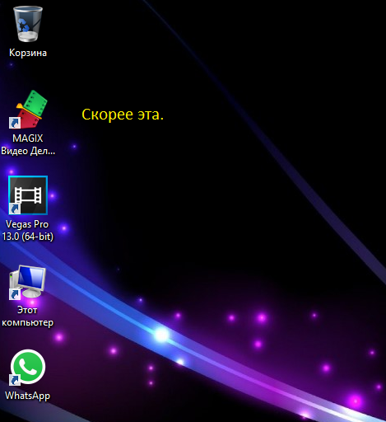386x422 pixels.
Task: Select the WhatsApp green phone icon
Action: (28, 367)
